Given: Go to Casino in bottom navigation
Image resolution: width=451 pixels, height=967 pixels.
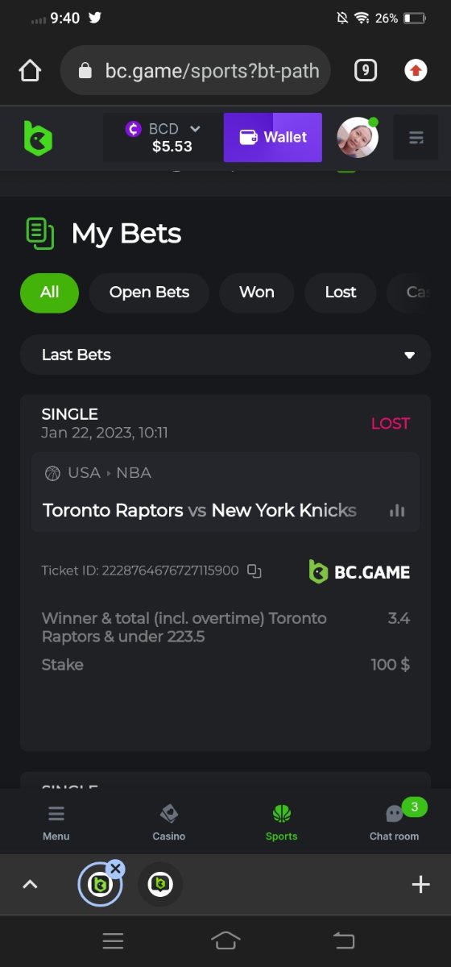Looking at the screenshot, I should point(169,822).
